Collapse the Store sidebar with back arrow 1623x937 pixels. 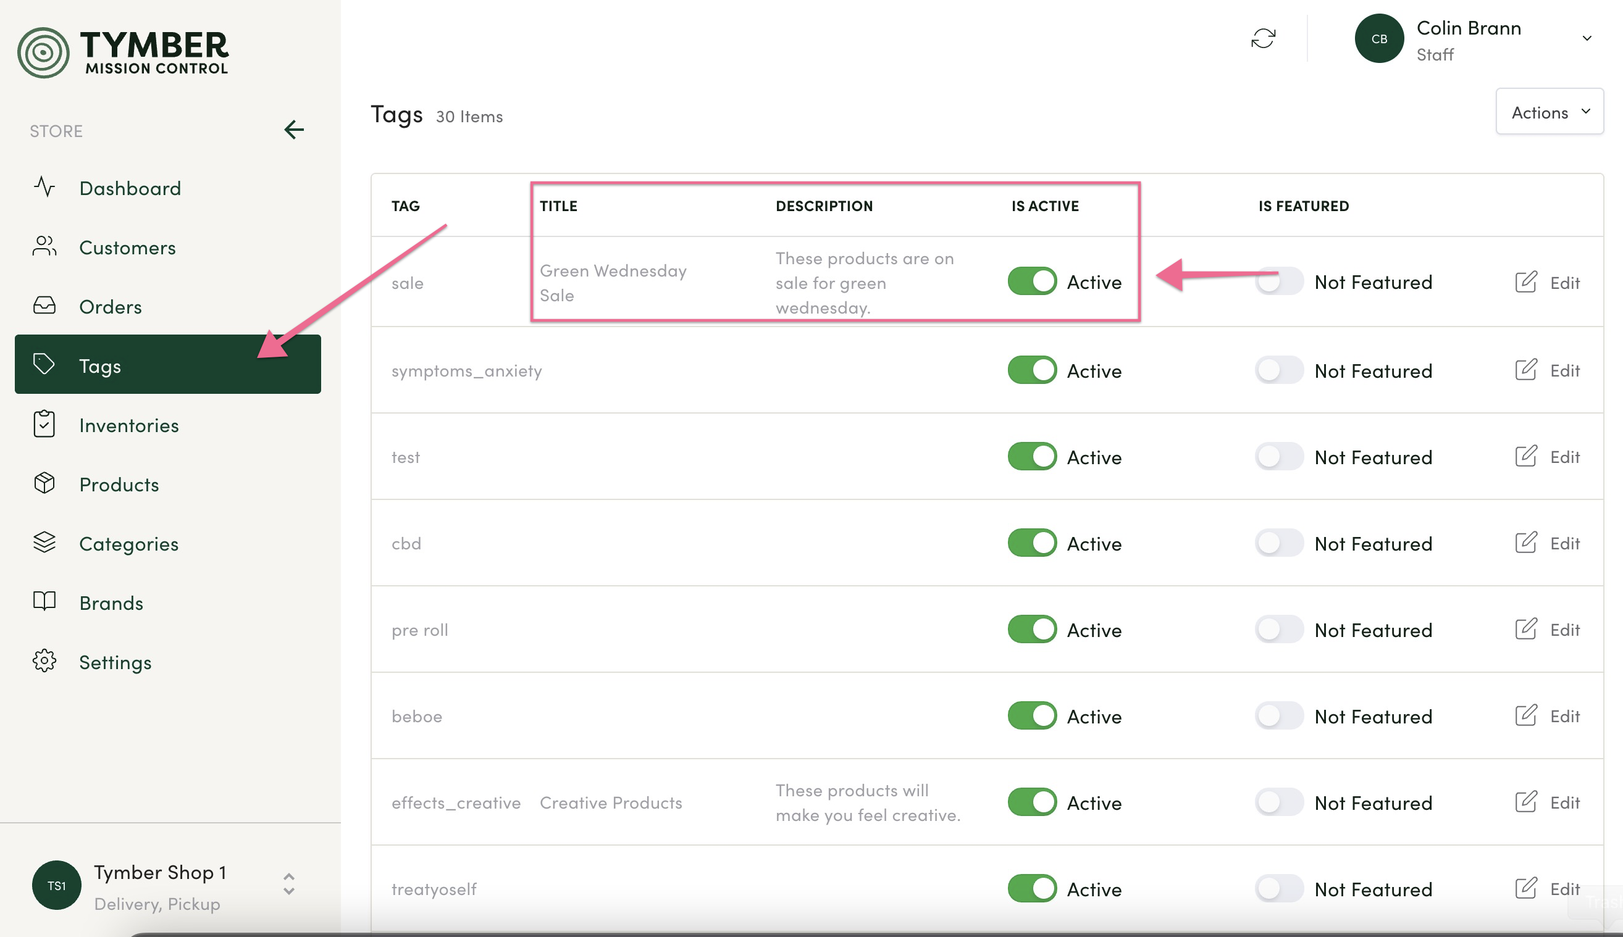[x=293, y=130]
